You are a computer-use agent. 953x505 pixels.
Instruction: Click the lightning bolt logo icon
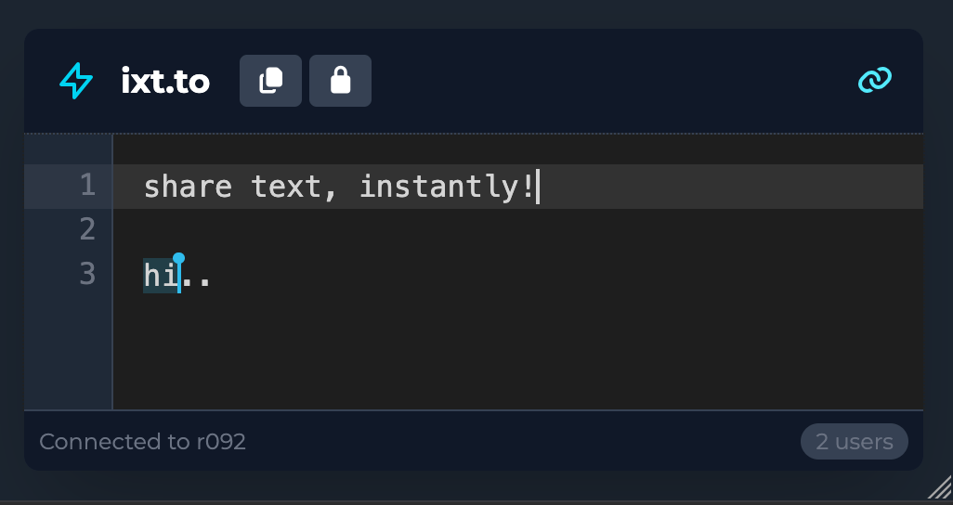[75, 82]
